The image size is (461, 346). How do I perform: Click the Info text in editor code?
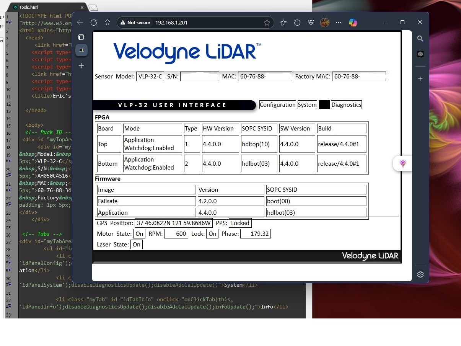pyautogui.click(x=267, y=307)
